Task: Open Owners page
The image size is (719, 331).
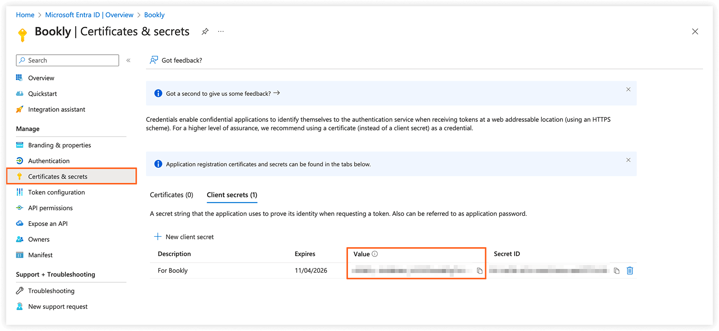Action: tap(39, 240)
